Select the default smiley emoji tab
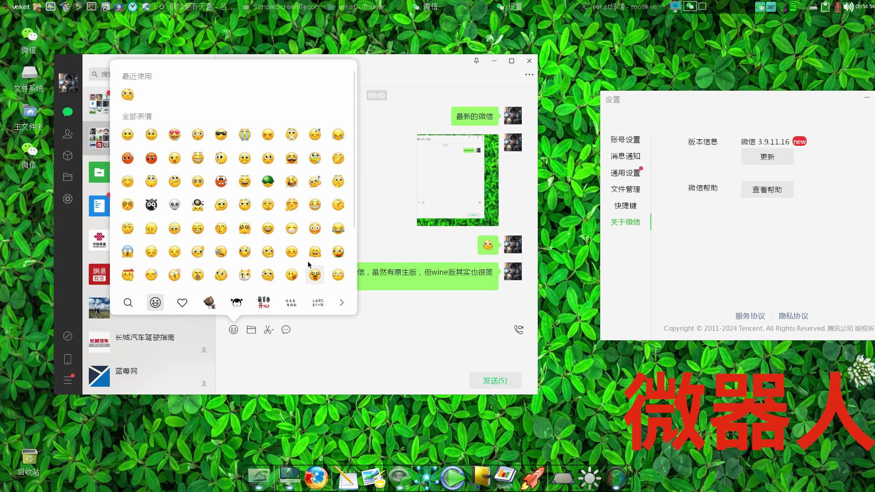 pos(155,302)
